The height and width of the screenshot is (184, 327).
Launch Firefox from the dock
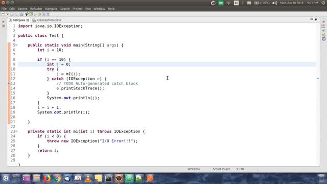47,178
